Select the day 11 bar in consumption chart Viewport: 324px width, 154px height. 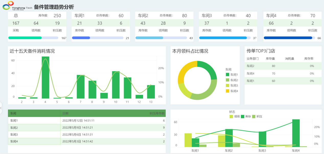click(128, 88)
